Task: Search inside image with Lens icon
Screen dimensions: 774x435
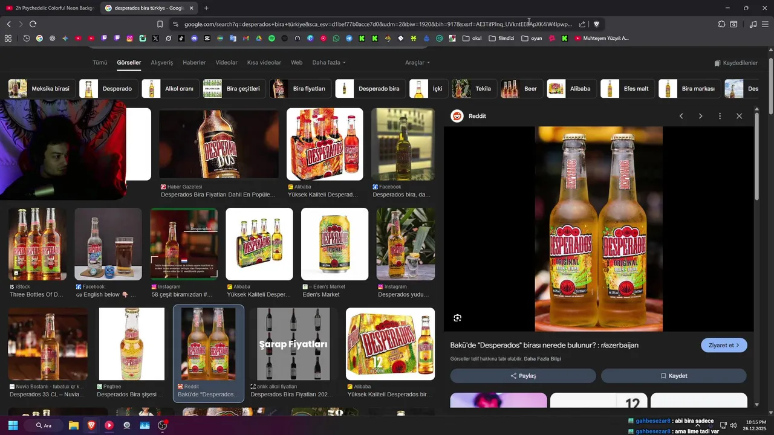Action: (x=457, y=318)
